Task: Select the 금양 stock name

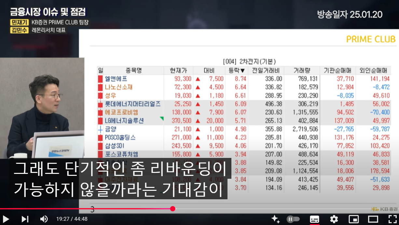Action: click(x=110, y=129)
